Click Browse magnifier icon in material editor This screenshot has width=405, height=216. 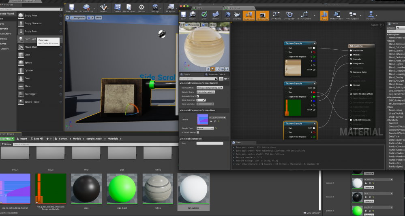pyautogui.click(x=192, y=15)
